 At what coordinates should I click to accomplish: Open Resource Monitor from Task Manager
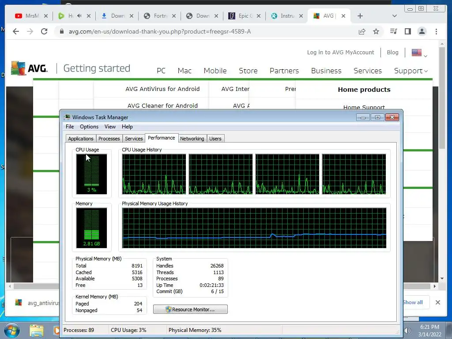(x=190, y=309)
